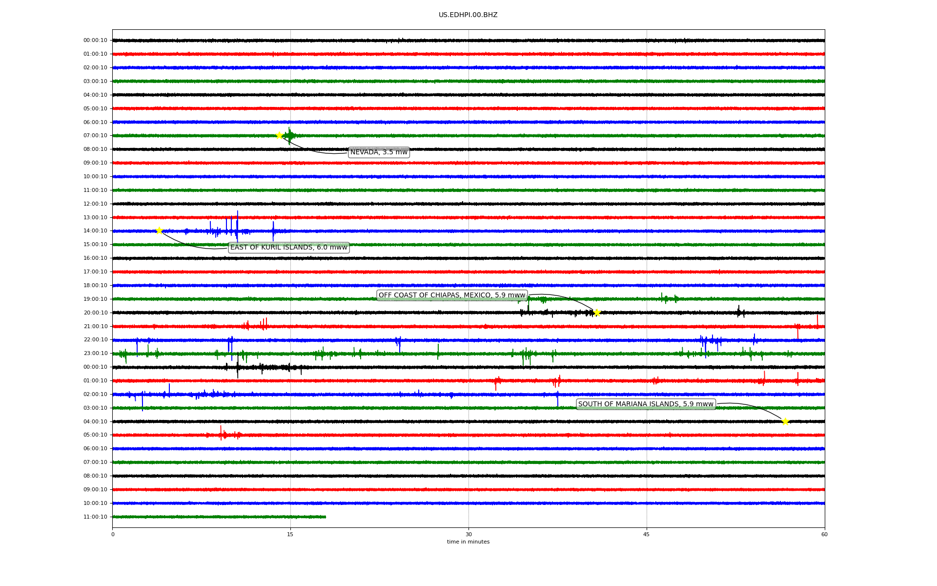
Task: Click the 21:00:10 time label
Action: 95,327
